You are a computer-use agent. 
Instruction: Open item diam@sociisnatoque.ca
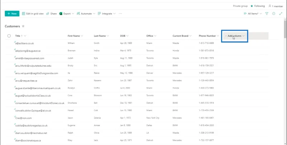[x=28, y=140]
